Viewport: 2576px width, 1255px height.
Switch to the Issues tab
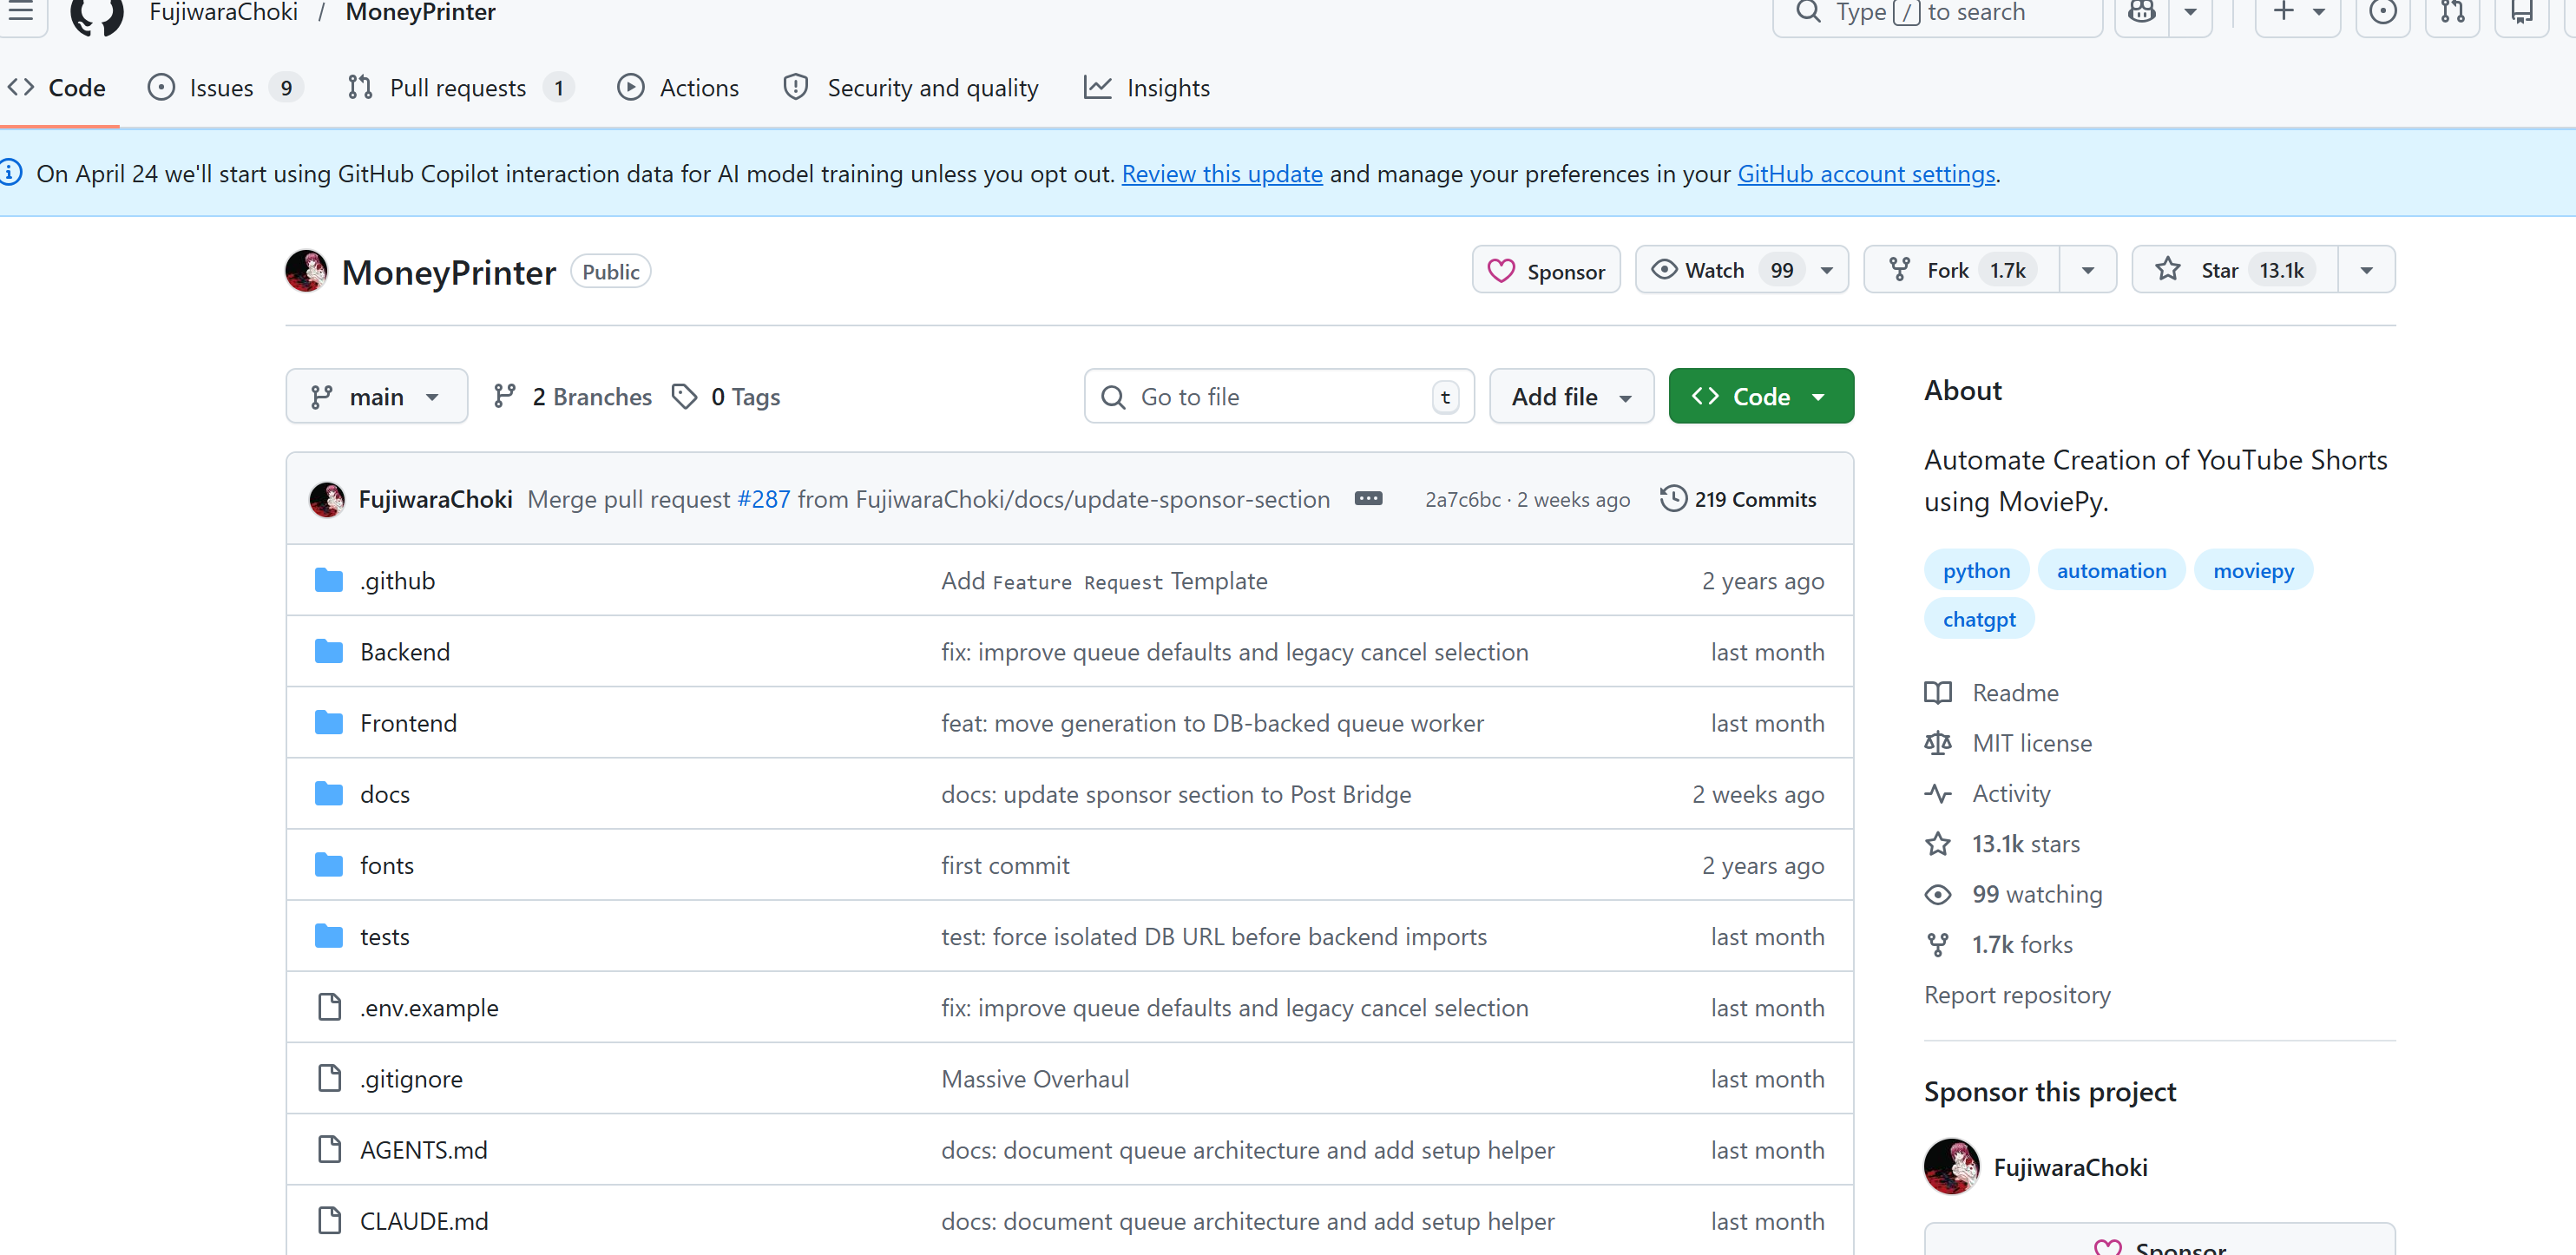pos(222,88)
